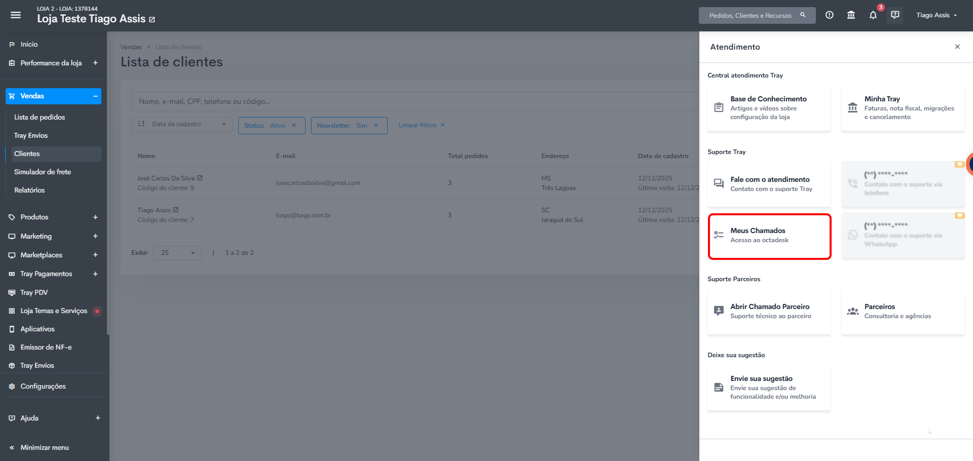Open store link icon beside Loja Teste Tiago Assis
This screenshot has height=461, width=973.
152,20
